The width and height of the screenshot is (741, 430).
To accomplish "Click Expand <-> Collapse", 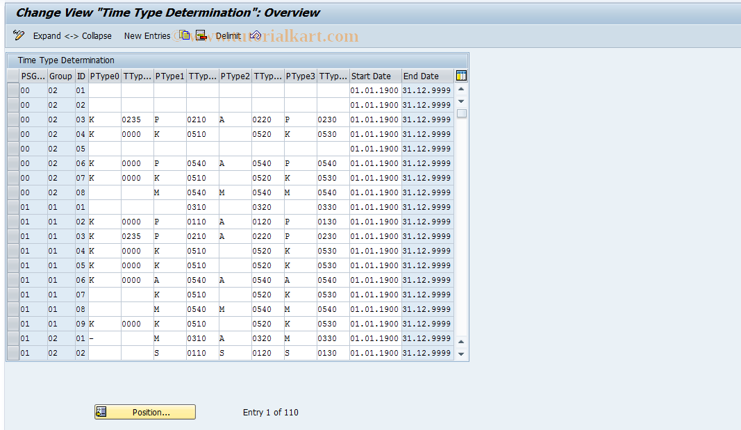I will tap(72, 36).
